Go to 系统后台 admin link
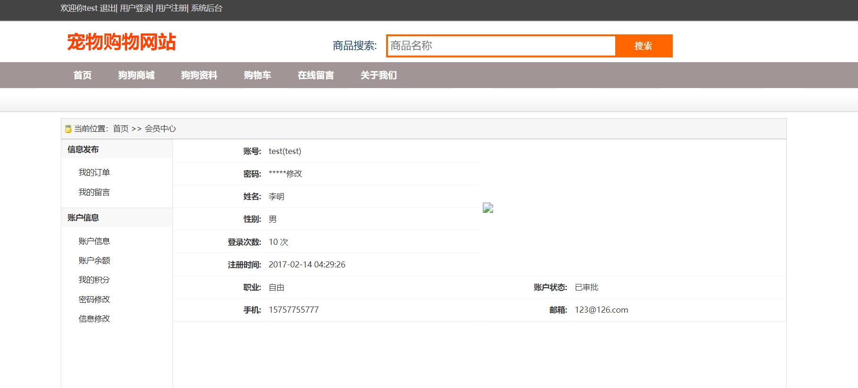 pyautogui.click(x=206, y=8)
